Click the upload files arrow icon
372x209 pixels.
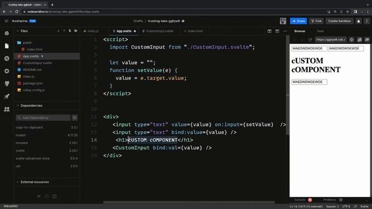(x=64, y=31)
